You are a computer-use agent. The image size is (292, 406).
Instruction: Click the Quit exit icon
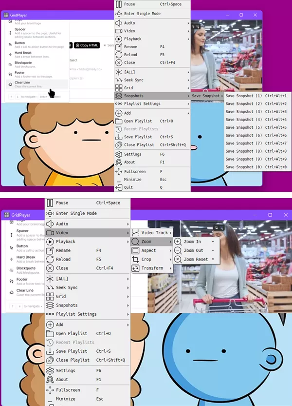[119, 187]
